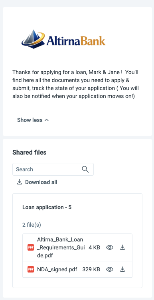Click the Thanks for applying welcome paragraph
Image resolution: width=154 pixels, height=300 pixels.
pos(76,84)
